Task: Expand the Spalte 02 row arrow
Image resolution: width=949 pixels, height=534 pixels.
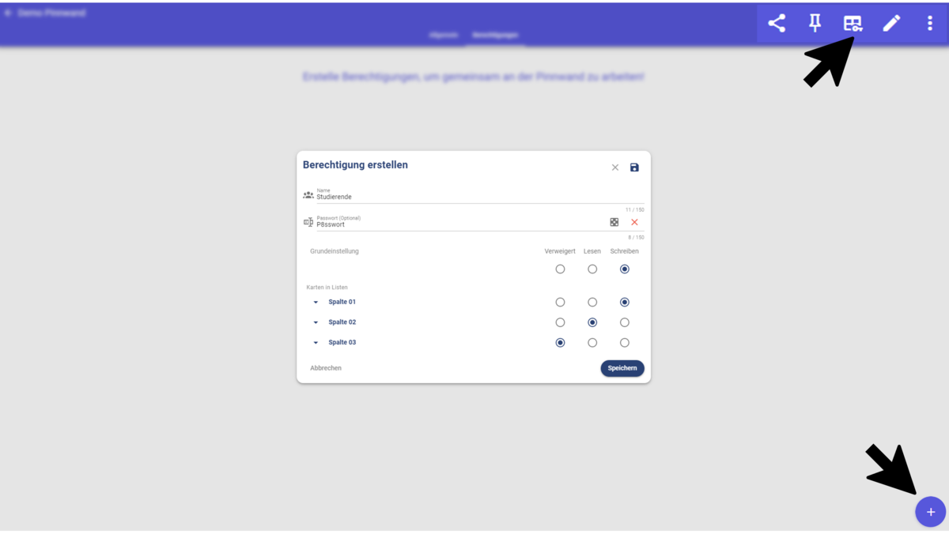Action: [316, 322]
